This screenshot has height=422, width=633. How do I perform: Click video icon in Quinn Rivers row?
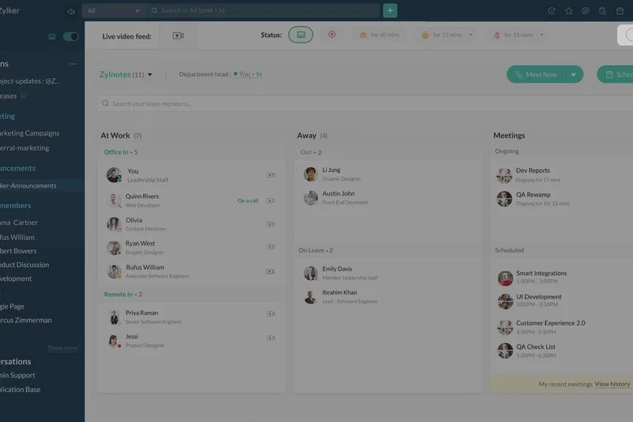pyautogui.click(x=271, y=200)
